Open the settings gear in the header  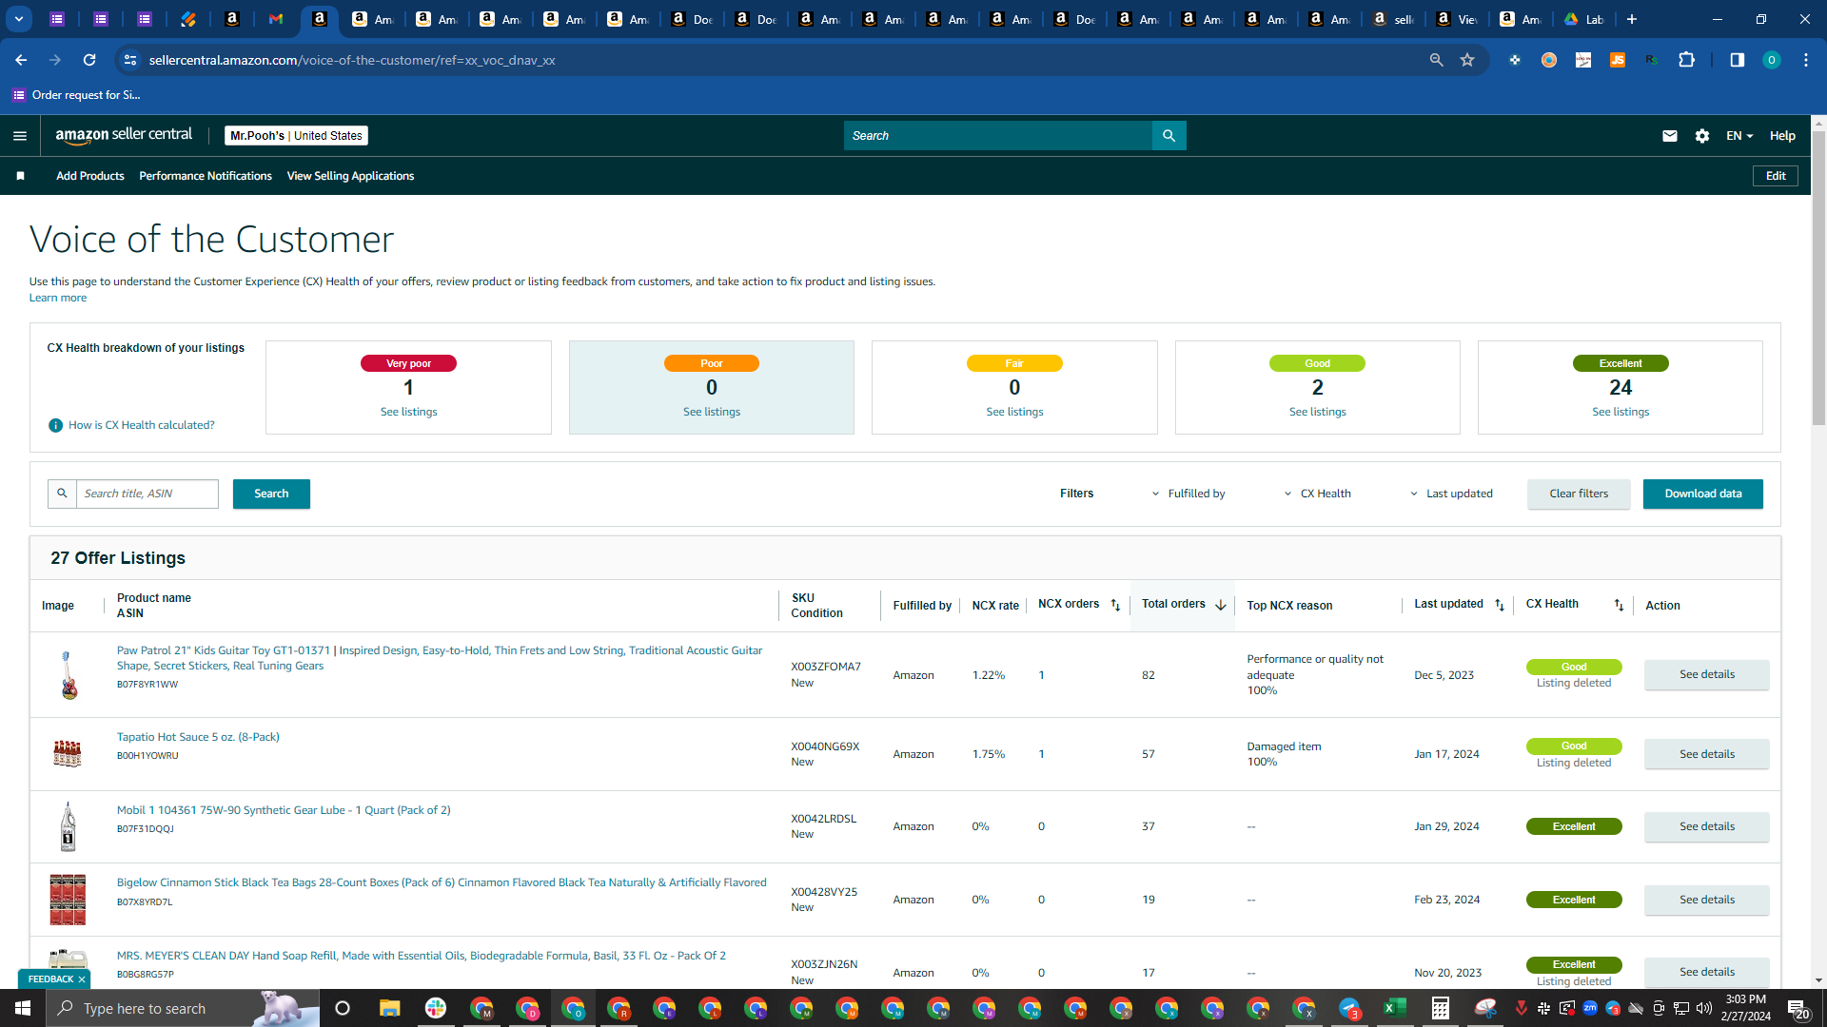coord(1702,136)
